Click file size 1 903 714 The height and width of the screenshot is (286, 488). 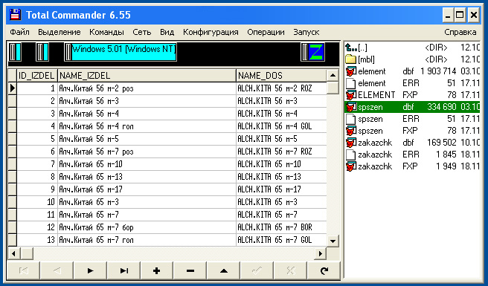click(x=438, y=71)
